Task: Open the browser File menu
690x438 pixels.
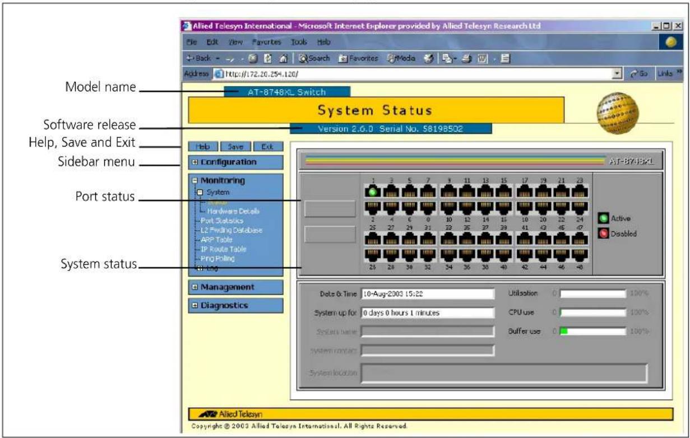Action: (x=192, y=42)
